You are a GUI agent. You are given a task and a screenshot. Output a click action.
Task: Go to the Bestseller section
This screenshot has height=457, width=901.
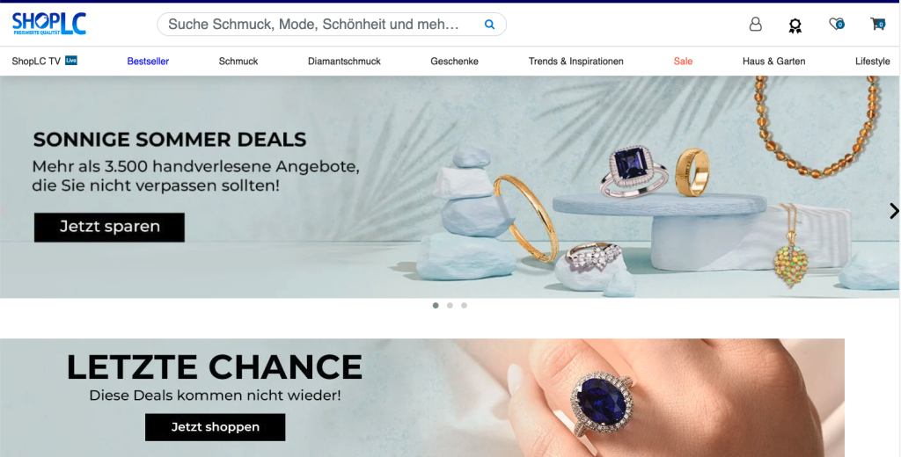(148, 62)
